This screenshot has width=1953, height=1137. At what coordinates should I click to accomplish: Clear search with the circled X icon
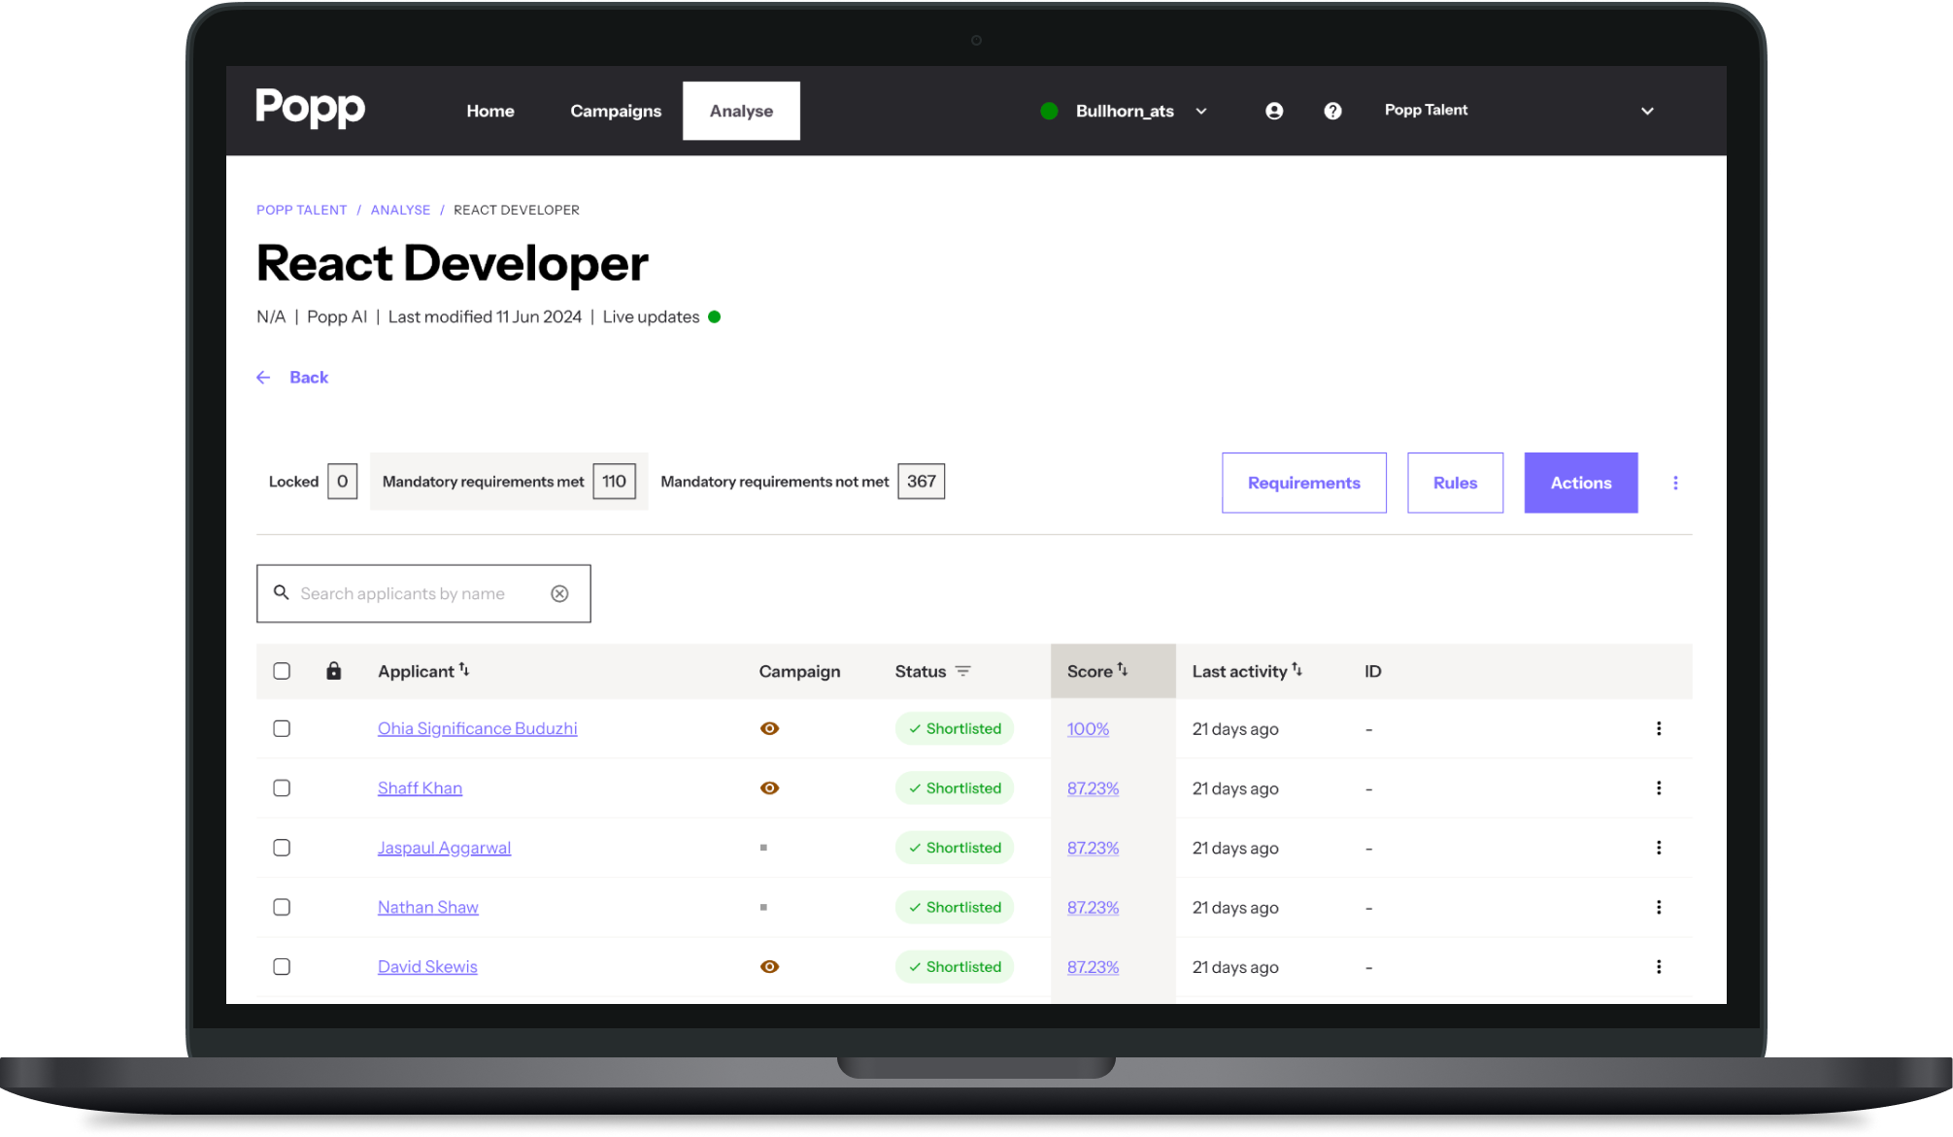[x=559, y=593]
